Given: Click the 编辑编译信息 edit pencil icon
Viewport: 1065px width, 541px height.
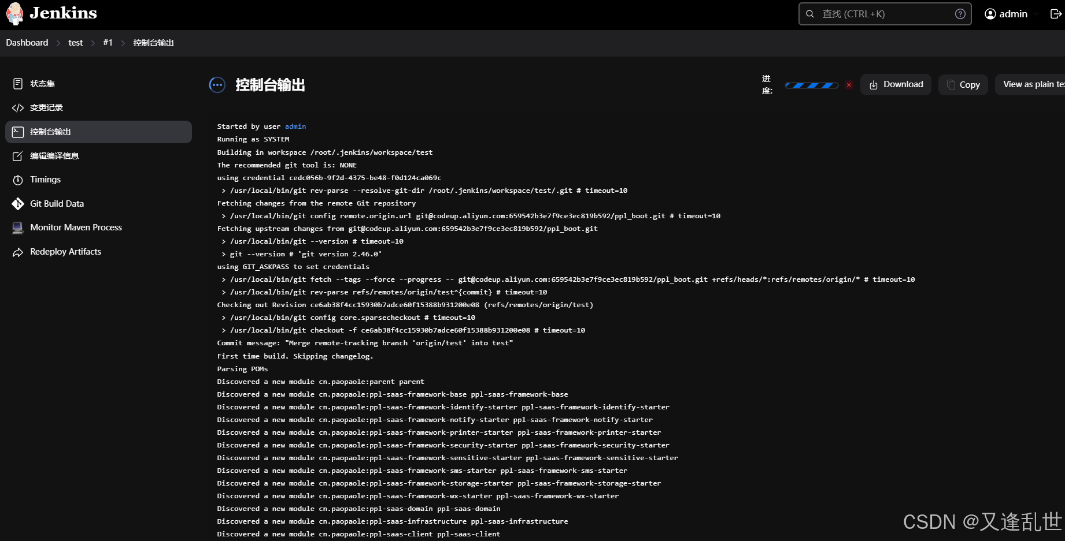Looking at the screenshot, I should pos(18,156).
